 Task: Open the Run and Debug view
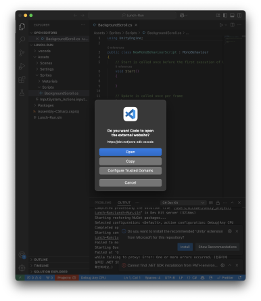click(x=22, y=66)
